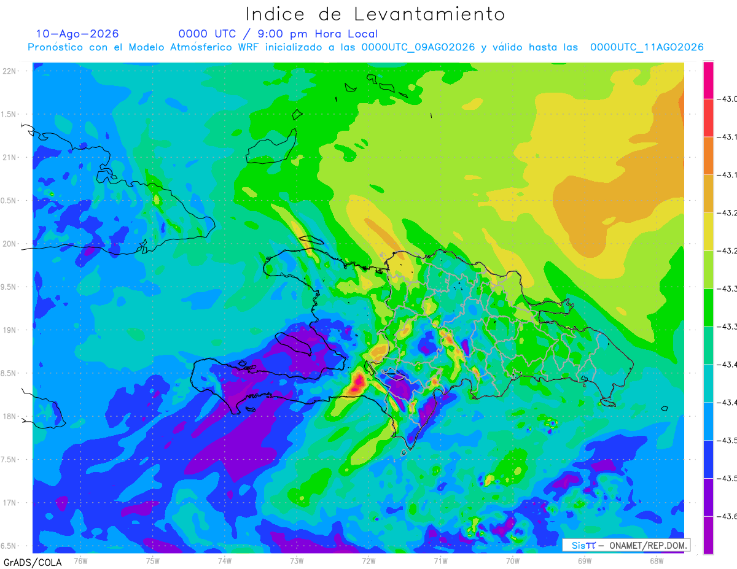Viewport: 737px width, 569px height.
Task: Click the latitude label "22N"
Action: tap(10, 71)
